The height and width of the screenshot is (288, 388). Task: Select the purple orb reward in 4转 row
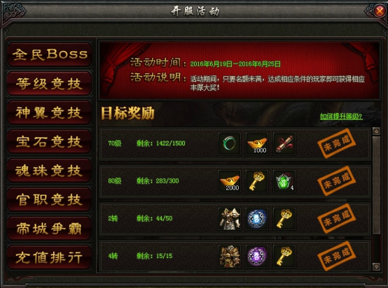click(x=257, y=257)
